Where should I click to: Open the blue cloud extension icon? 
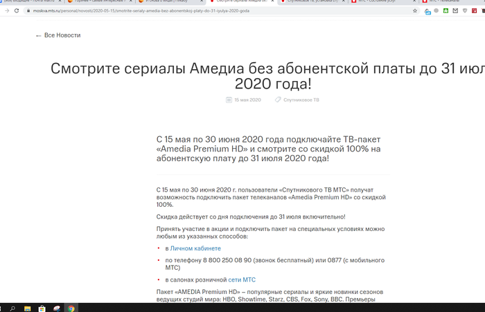click(x=427, y=12)
